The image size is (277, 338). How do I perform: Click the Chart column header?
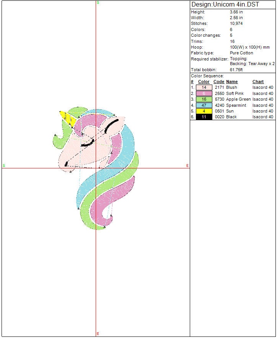pos(258,82)
